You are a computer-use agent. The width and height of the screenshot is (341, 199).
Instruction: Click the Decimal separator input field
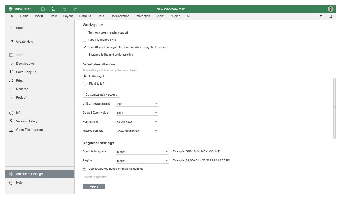coord(120,177)
